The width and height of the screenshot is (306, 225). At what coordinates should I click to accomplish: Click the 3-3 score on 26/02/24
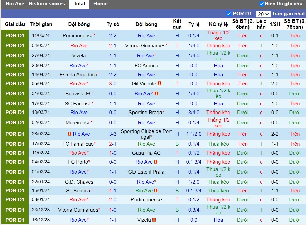tap(113, 134)
